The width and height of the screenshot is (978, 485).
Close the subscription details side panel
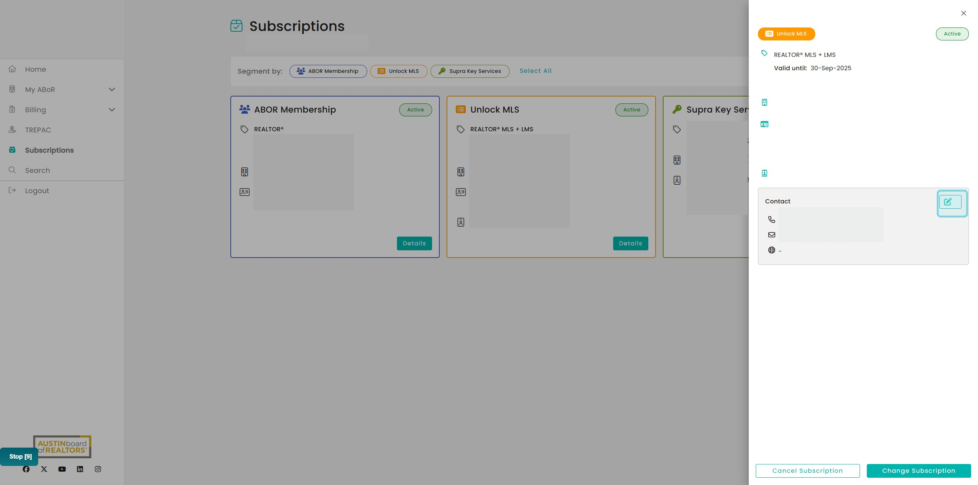click(963, 13)
